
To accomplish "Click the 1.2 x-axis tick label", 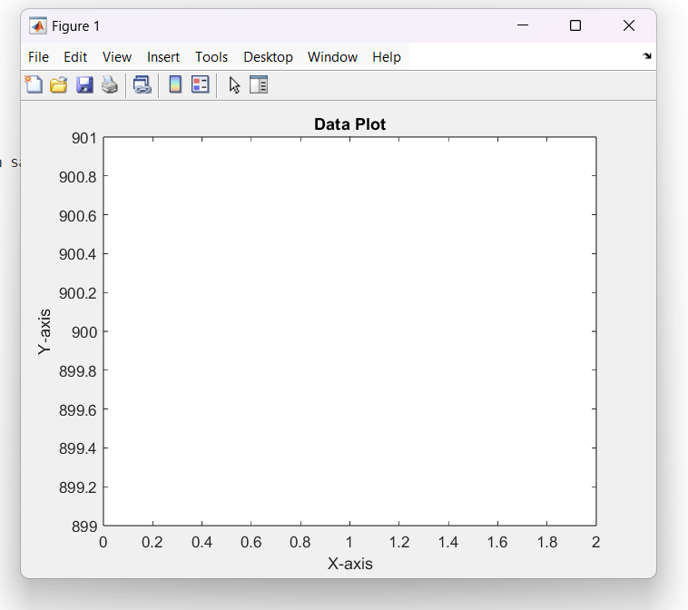I will click(x=399, y=543).
